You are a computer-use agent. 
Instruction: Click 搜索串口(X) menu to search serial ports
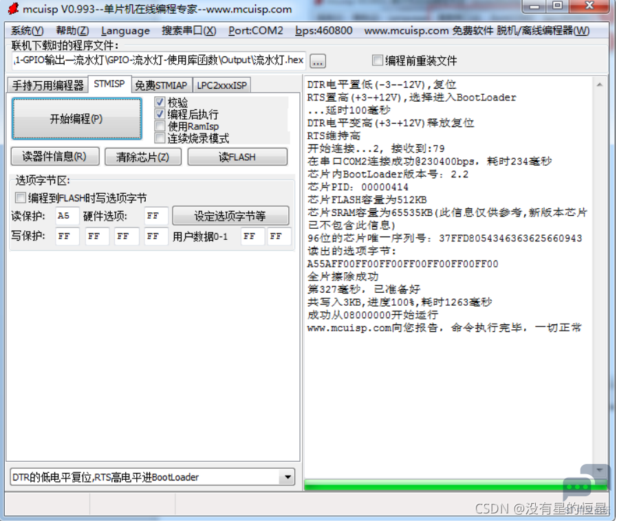(x=189, y=31)
